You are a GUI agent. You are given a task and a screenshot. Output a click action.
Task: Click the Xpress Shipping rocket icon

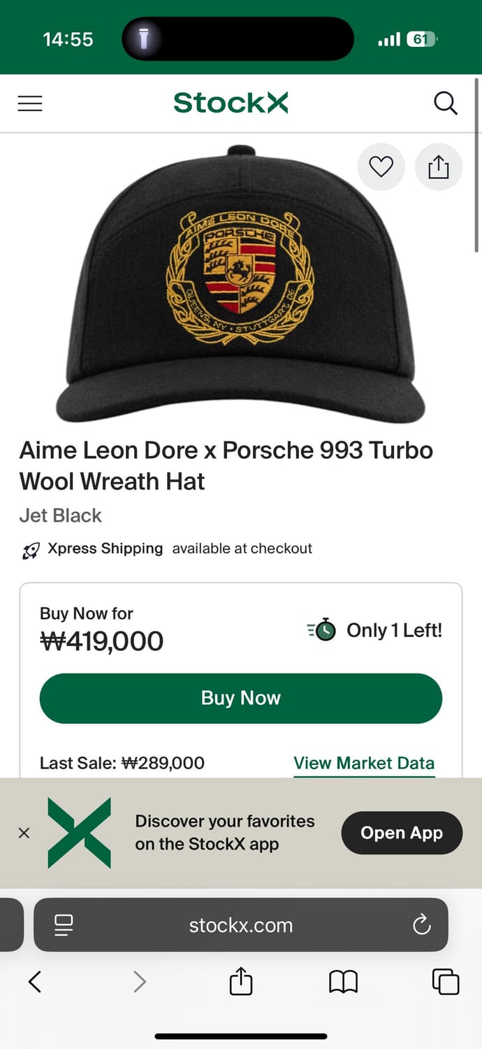click(x=30, y=549)
